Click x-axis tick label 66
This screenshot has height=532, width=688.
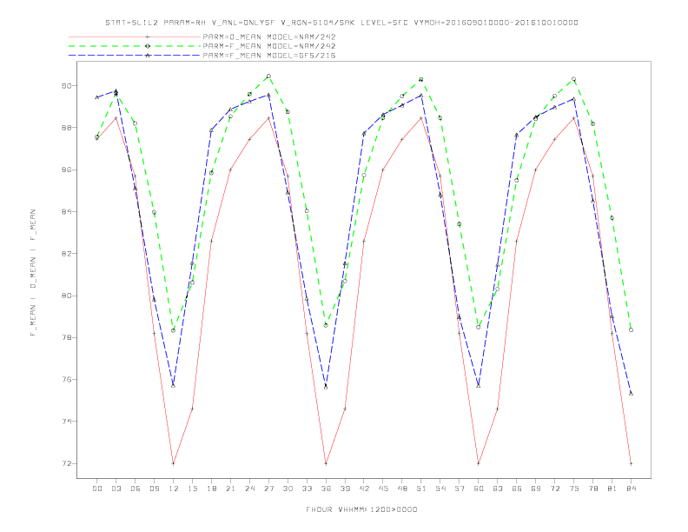click(x=517, y=489)
